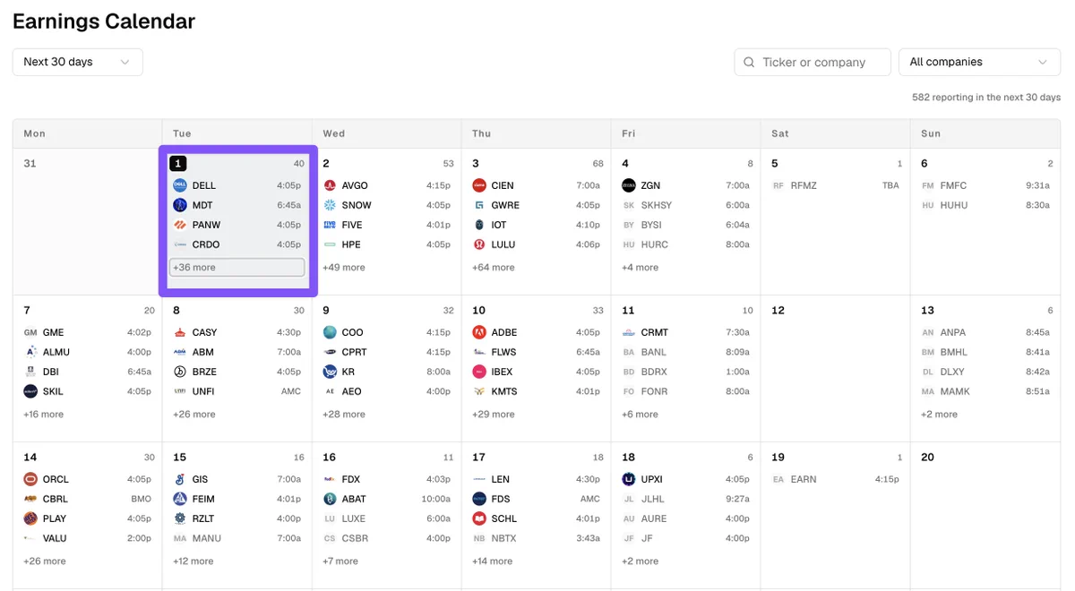Click the DELL company logo icon
The width and height of the screenshot is (1075, 591).
pyautogui.click(x=179, y=185)
